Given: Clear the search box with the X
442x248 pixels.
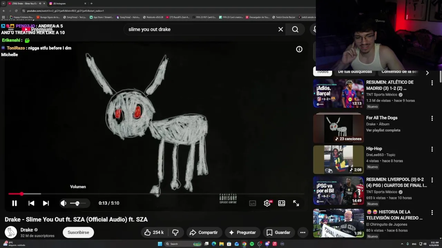Looking at the screenshot, I should click(x=281, y=29).
